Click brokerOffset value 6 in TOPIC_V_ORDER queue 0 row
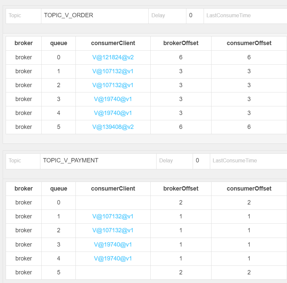The height and width of the screenshot is (283, 287). pyautogui.click(x=181, y=57)
